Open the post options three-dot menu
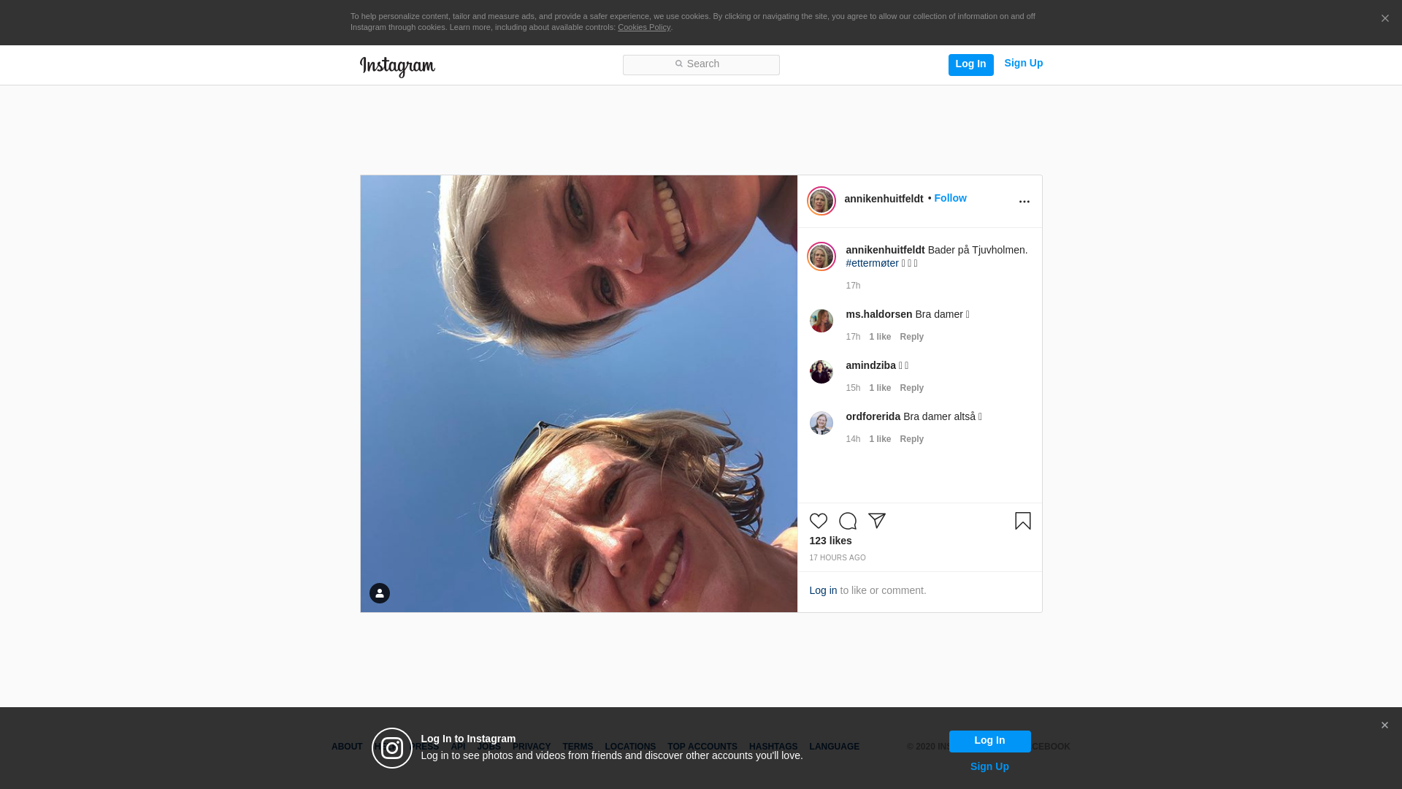 pyautogui.click(x=1024, y=202)
